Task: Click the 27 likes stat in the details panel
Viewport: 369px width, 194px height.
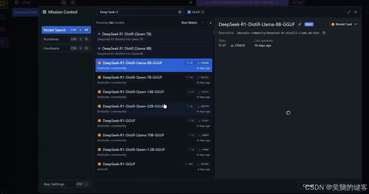Action: tap(222, 45)
